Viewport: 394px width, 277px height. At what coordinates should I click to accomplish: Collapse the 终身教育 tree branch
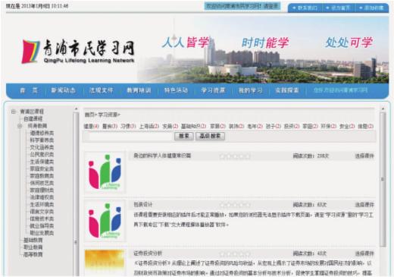tap(20, 126)
